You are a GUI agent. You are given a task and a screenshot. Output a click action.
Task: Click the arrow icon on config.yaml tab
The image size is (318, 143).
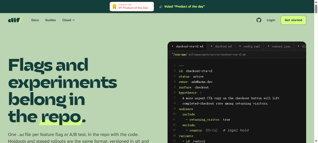(x=240, y=46)
